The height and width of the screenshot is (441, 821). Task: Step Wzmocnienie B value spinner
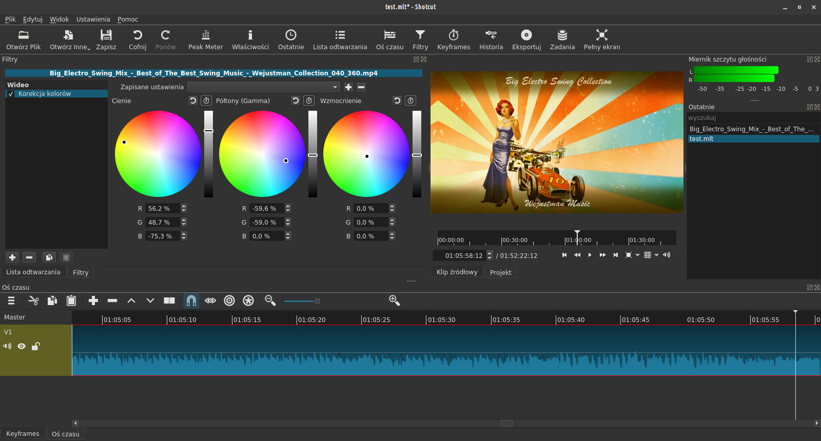(x=392, y=236)
